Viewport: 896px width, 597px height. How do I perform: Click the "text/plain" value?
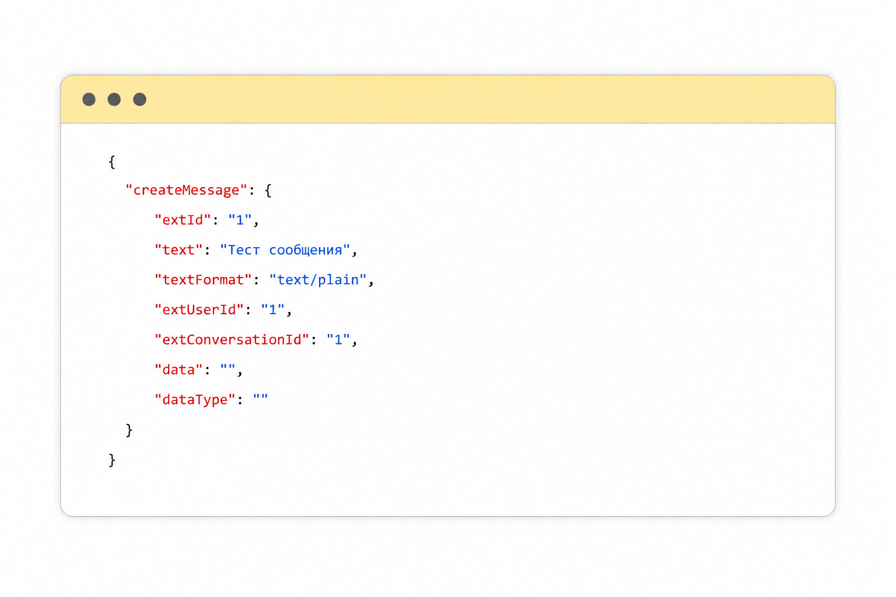[318, 280]
